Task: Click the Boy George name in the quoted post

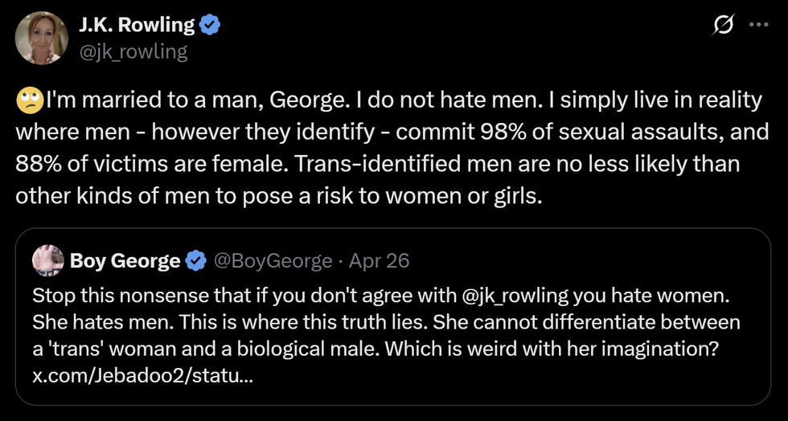Action: [125, 261]
